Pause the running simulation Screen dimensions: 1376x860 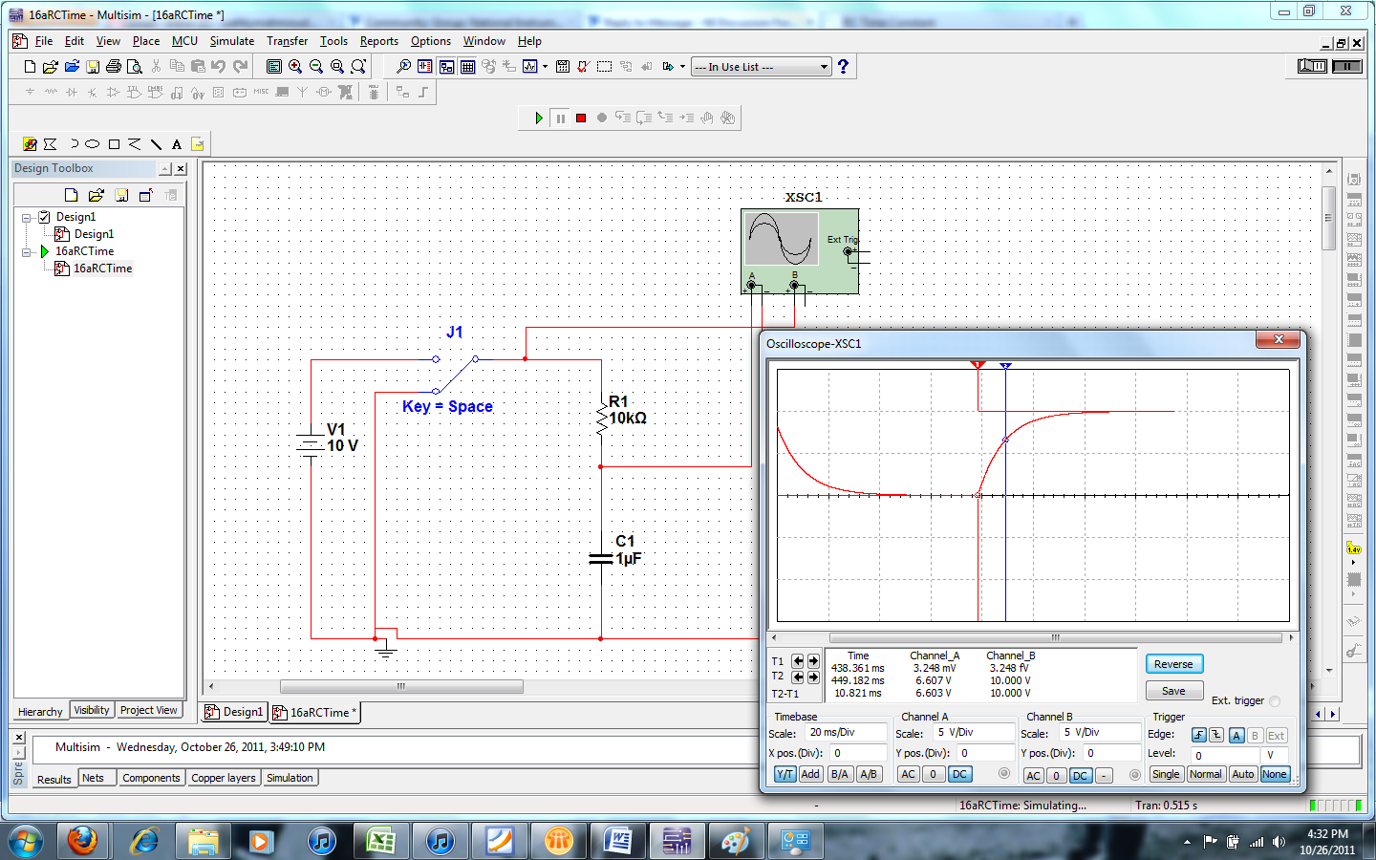[x=560, y=118]
